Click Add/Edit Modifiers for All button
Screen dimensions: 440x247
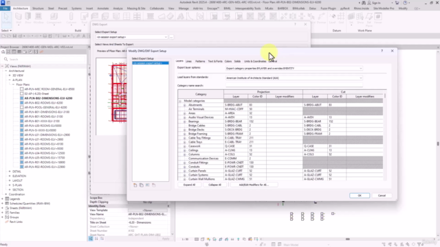(x=254, y=185)
